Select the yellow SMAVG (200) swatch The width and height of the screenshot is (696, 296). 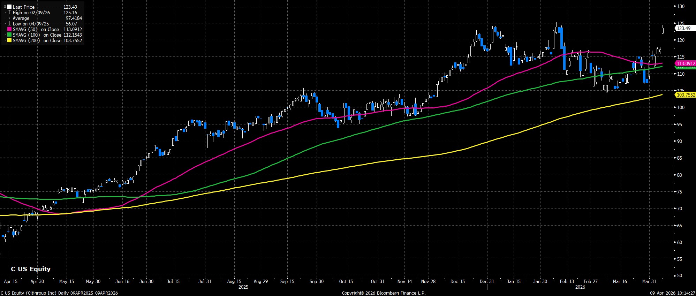click(x=9, y=40)
